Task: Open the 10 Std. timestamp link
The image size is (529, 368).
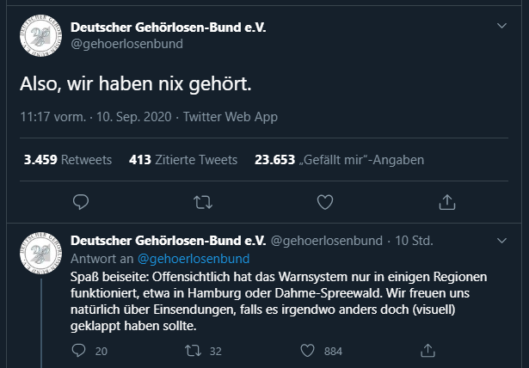Action: coord(415,241)
